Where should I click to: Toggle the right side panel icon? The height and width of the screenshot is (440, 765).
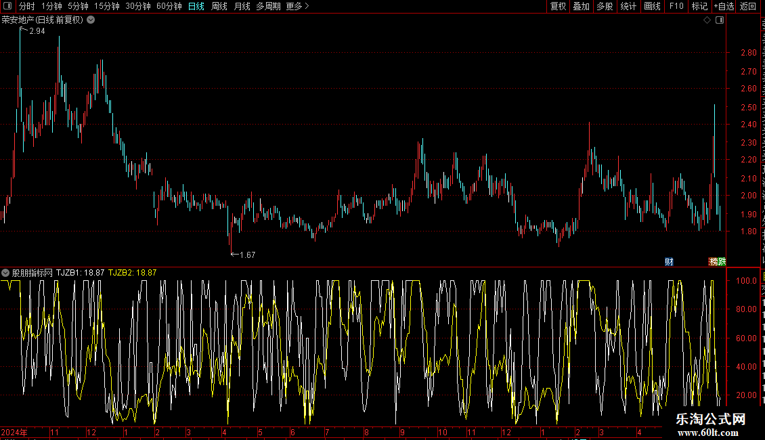[x=720, y=20]
